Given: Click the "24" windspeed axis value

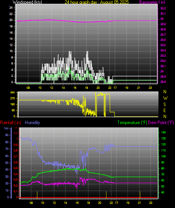Looking at the screenshot, I should coord(11,8).
